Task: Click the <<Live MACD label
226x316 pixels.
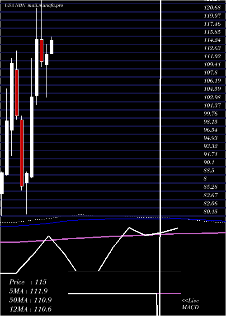Action: (x=190, y=304)
